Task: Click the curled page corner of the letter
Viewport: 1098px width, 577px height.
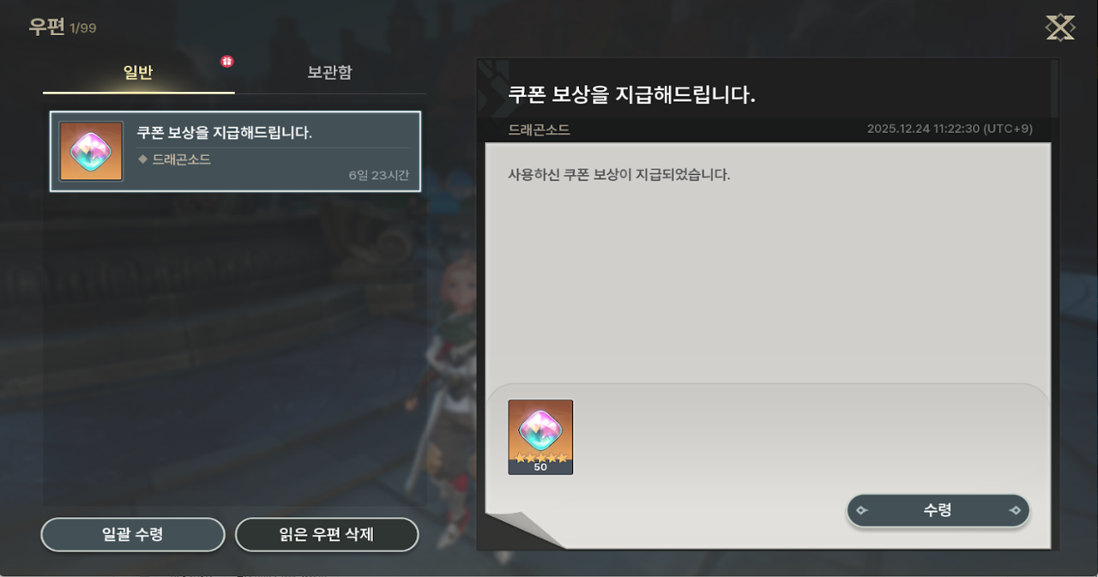Action: [523, 530]
